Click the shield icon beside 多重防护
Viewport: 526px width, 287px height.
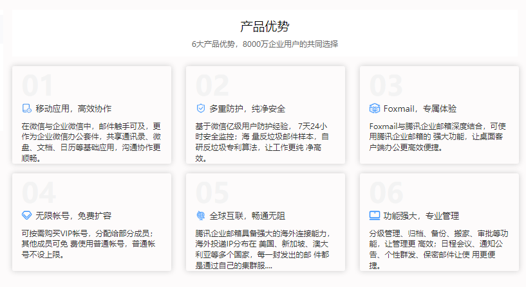pyautogui.click(x=201, y=109)
